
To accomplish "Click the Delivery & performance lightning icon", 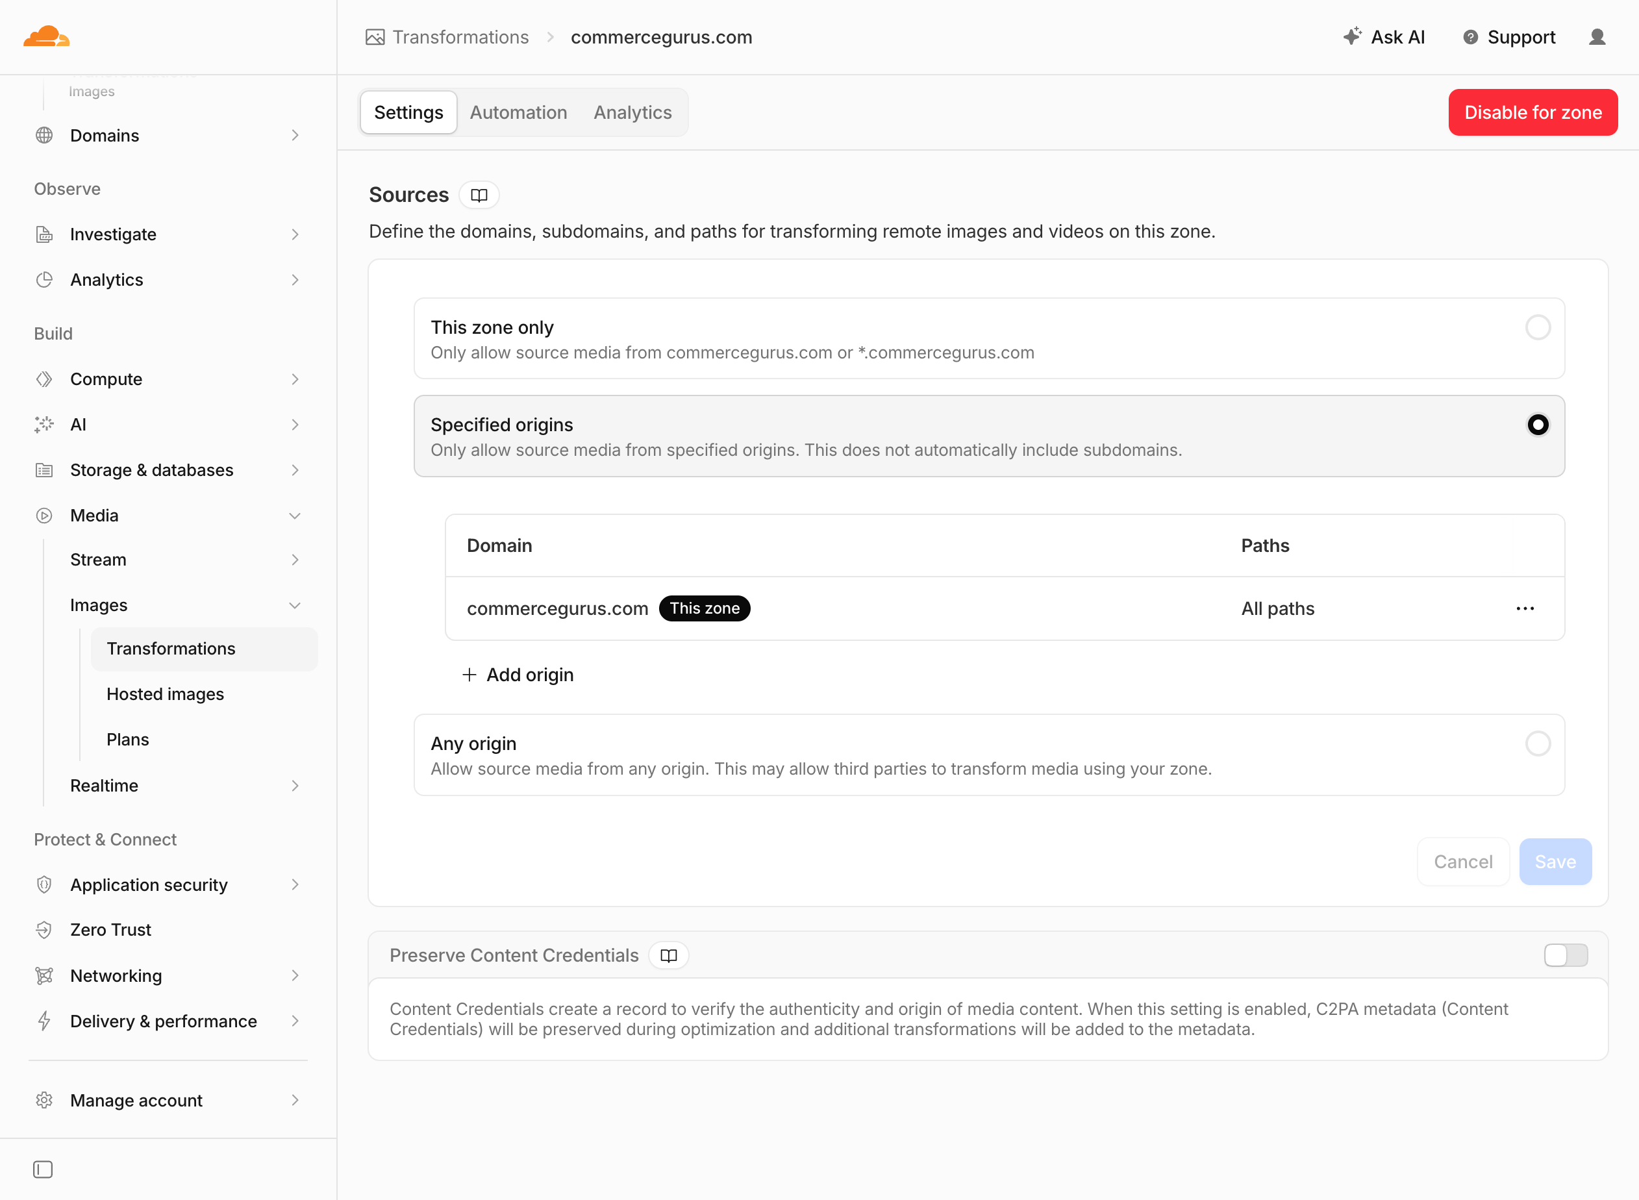I will pos(44,1021).
